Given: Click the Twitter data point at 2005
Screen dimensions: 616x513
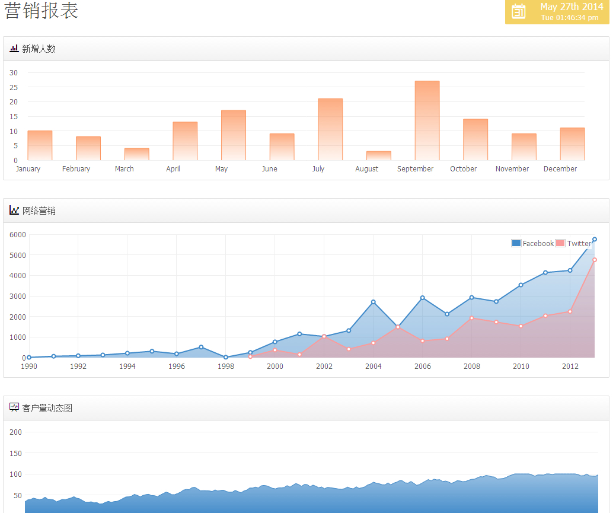Looking at the screenshot, I should click(398, 327).
